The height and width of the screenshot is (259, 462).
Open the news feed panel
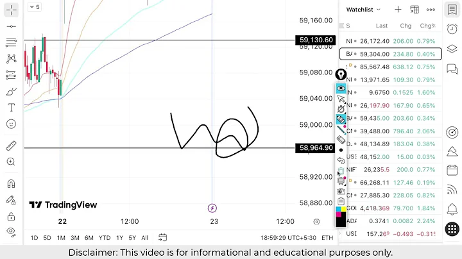click(452, 190)
